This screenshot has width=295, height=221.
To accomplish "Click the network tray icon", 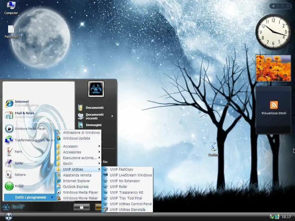I will (277, 217).
